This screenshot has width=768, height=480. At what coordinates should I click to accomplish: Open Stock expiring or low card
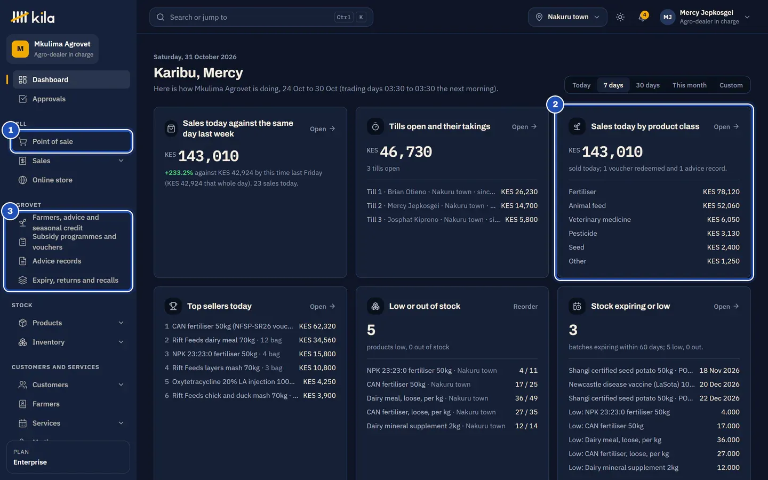tap(726, 306)
